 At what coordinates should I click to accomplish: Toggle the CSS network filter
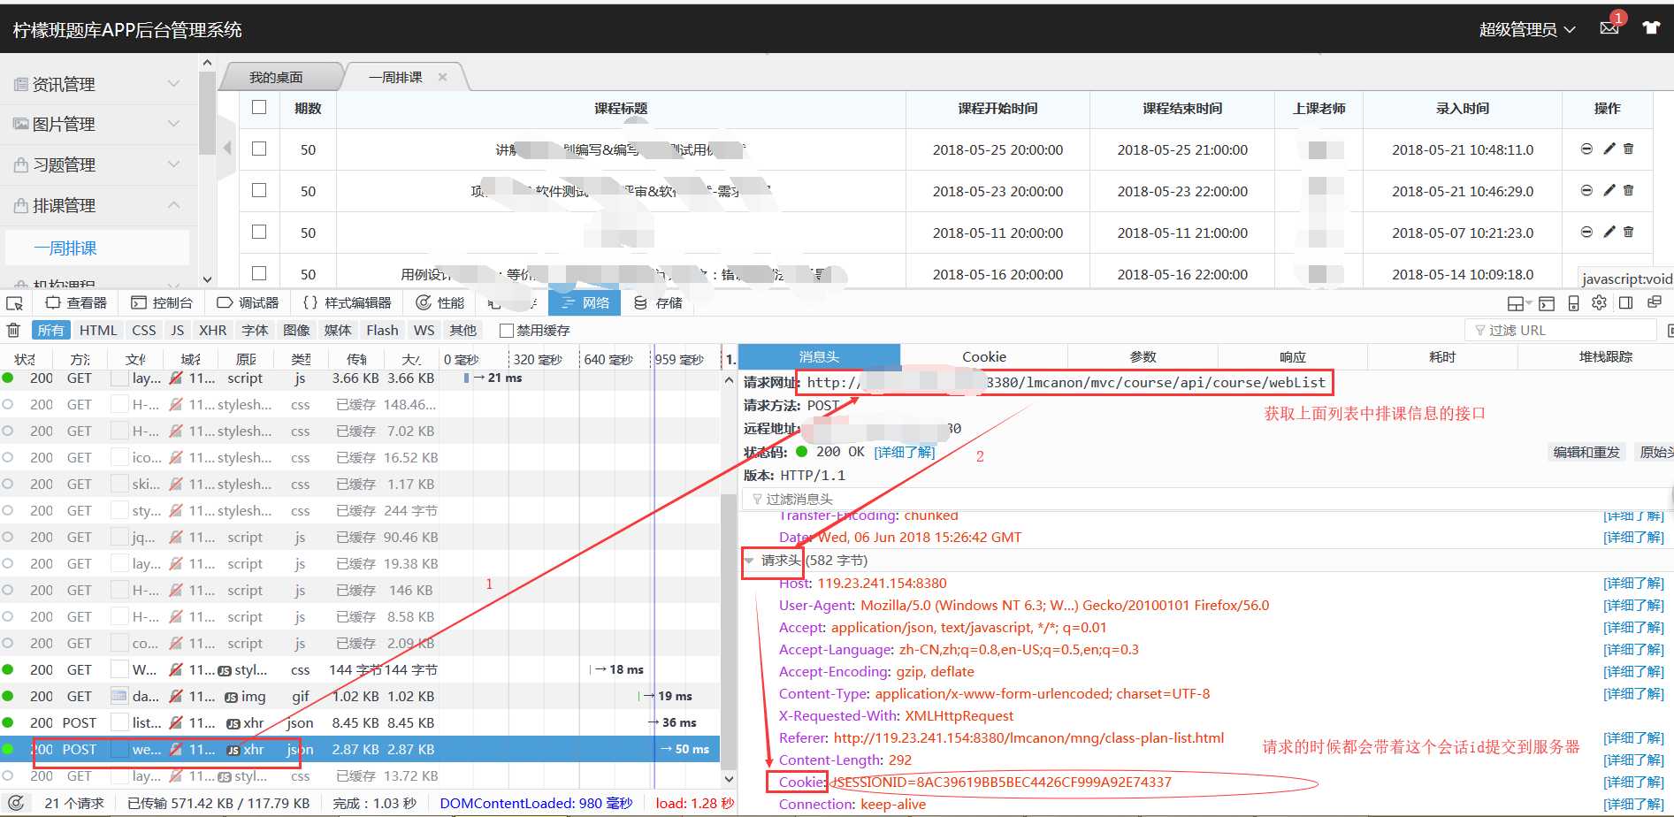[x=144, y=330]
